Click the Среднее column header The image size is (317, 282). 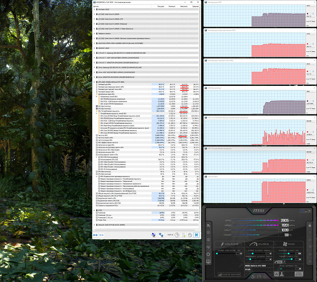[195, 7]
